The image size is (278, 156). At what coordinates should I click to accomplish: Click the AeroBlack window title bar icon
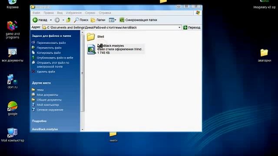click(x=33, y=7)
